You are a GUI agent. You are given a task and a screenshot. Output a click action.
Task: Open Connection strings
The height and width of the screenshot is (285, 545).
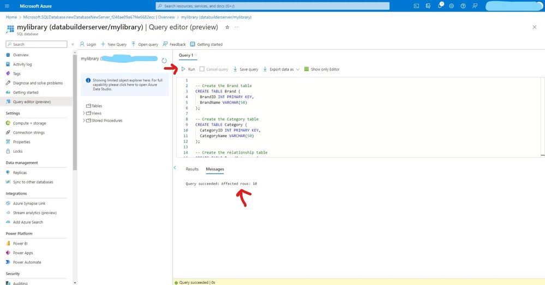pos(29,133)
